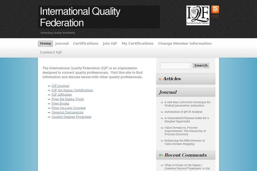
Task: Open the General Discussions link
Action: point(67,112)
